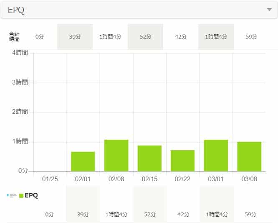Screen dimensions: 278x223
Task: Click the 59分 total cell in top row
Action: 251,37
